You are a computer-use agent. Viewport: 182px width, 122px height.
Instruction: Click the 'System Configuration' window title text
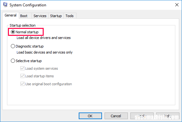click(x=28, y=5)
